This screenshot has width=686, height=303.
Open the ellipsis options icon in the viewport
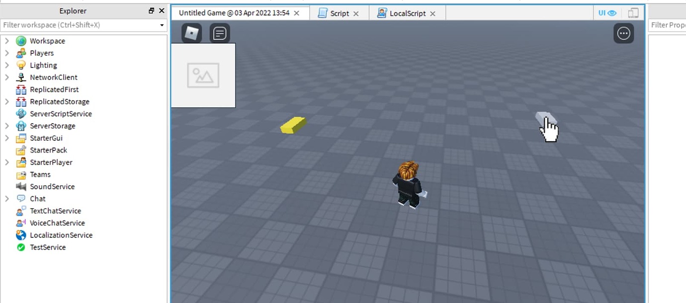click(623, 33)
